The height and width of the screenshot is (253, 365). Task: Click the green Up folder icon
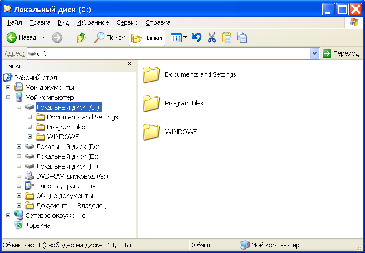pyautogui.click(x=81, y=37)
